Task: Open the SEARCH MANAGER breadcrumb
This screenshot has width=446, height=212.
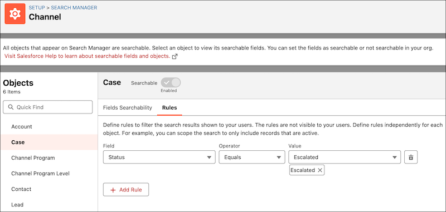Action: 74,8
